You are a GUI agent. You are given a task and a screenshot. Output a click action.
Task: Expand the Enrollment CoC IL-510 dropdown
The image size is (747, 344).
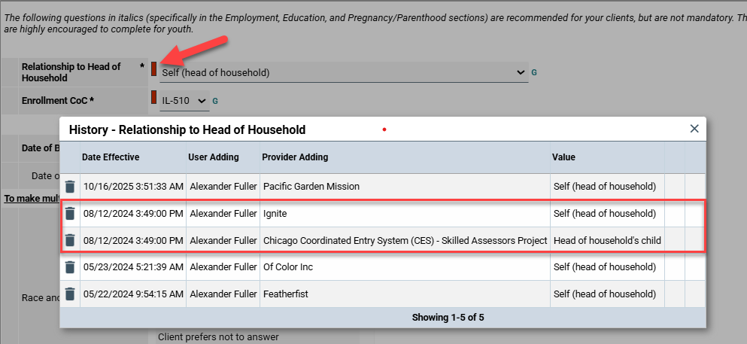184,100
